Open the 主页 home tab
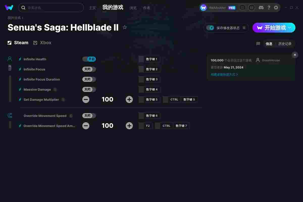Screen dimensions: 303x202 click(92, 8)
